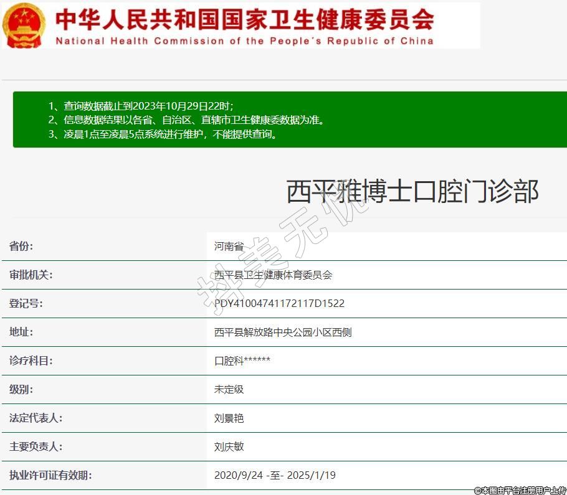Click the national emblem logo
This screenshot has width=567, height=495.
click(24, 25)
